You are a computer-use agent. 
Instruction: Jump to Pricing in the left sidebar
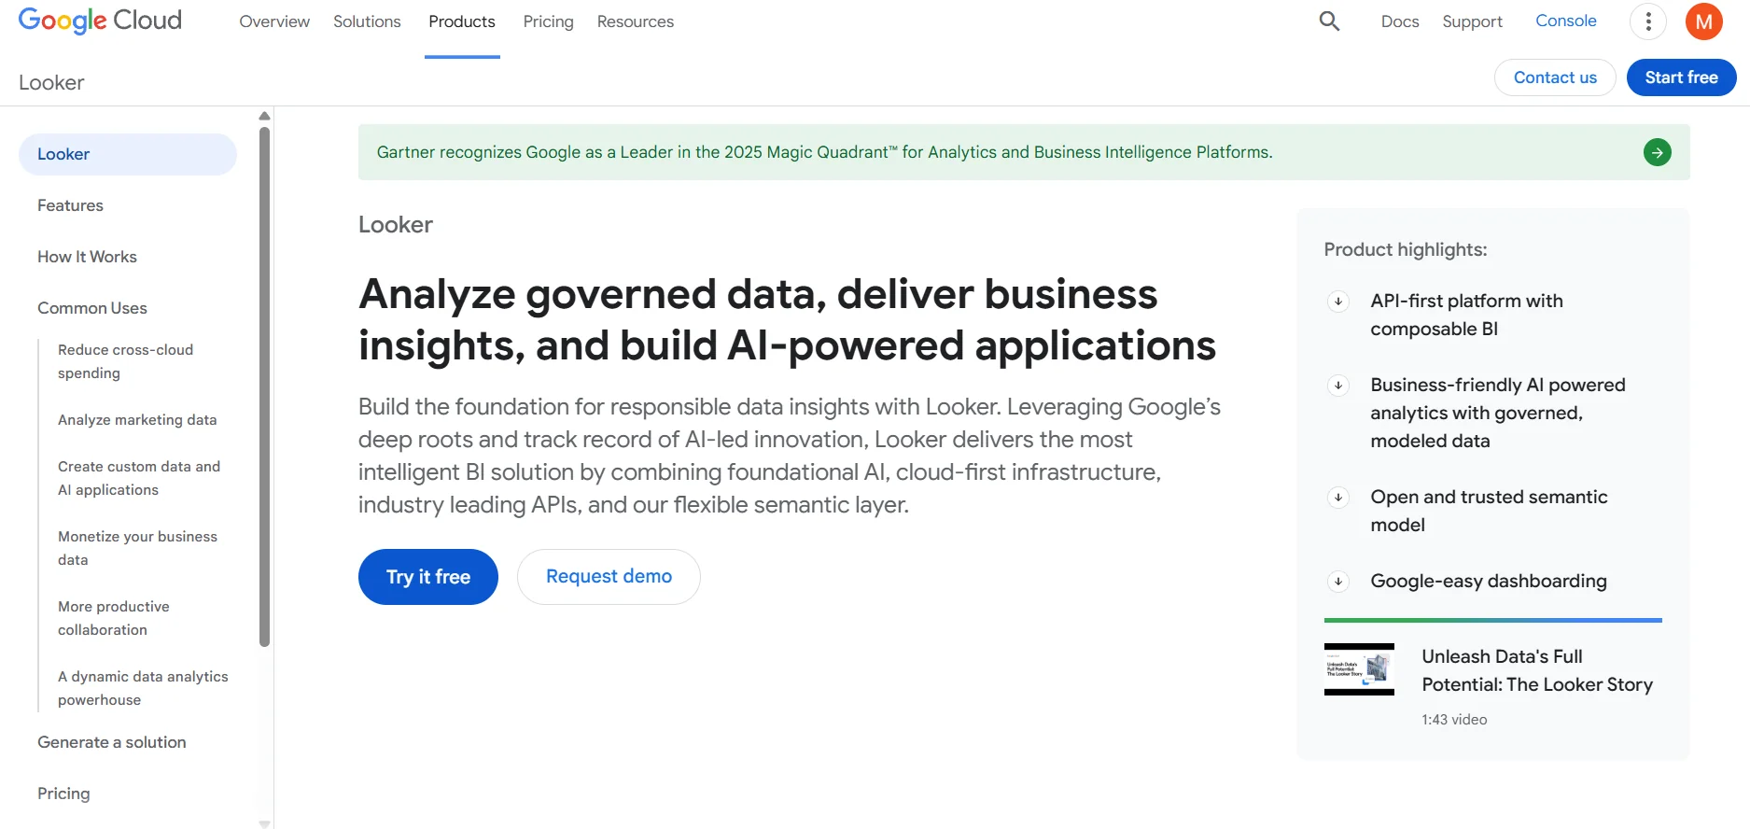click(63, 794)
